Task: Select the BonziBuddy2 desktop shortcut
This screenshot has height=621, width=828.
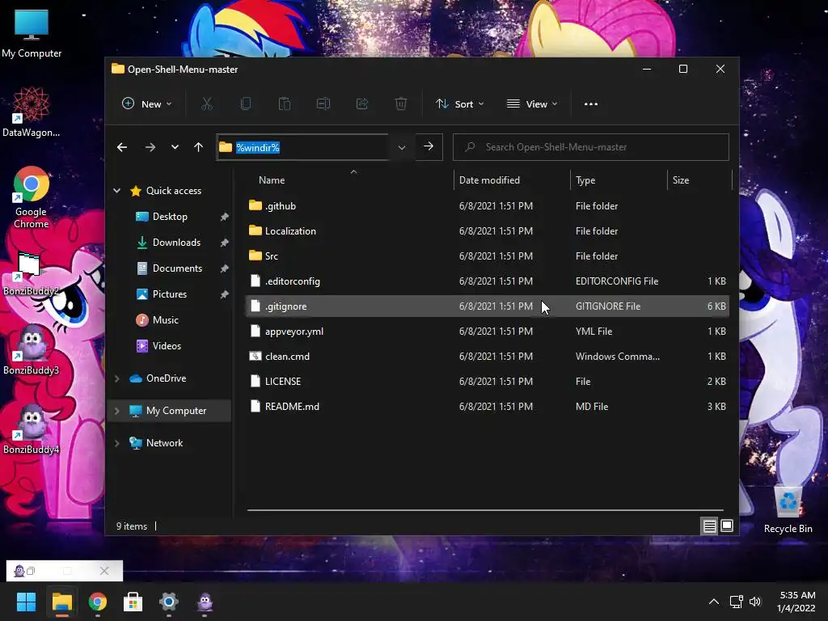Action: pyautogui.click(x=32, y=273)
